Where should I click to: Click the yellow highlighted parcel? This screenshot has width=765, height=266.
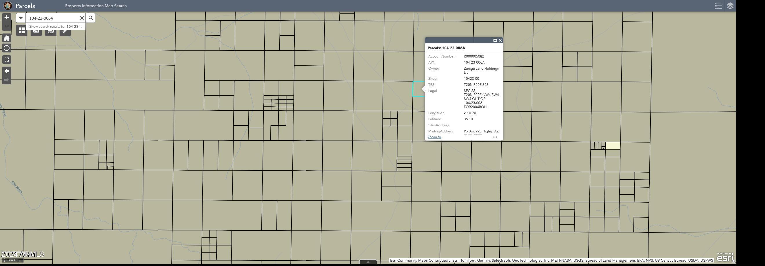click(x=613, y=146)
